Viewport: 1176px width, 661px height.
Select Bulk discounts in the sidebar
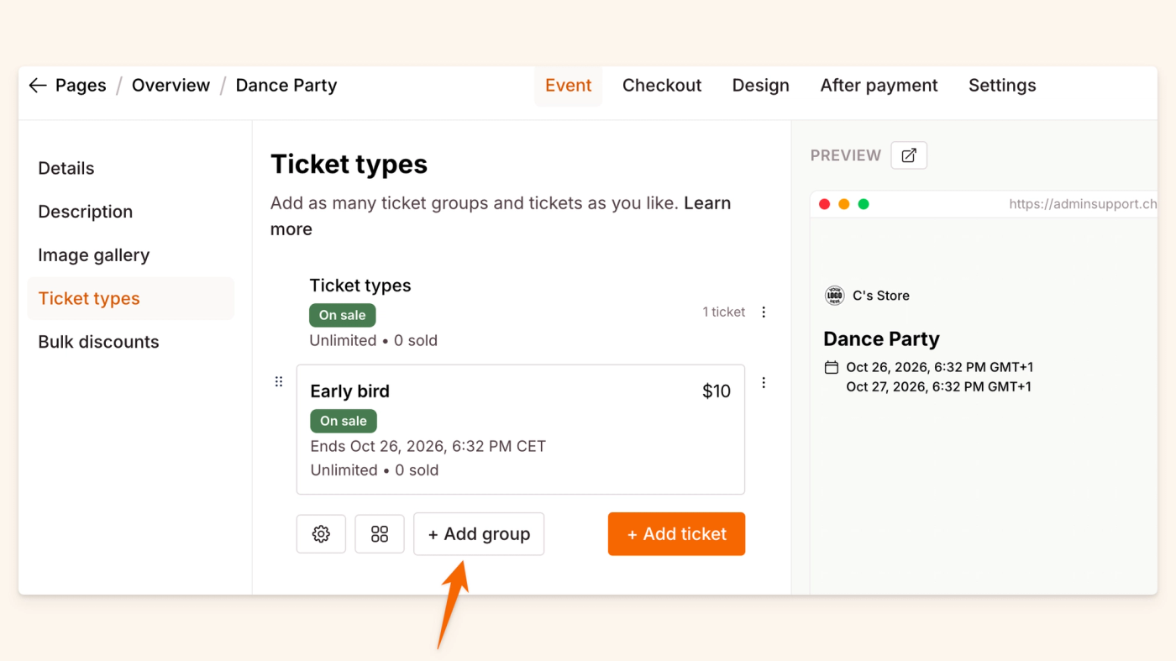tap(98, 342)
